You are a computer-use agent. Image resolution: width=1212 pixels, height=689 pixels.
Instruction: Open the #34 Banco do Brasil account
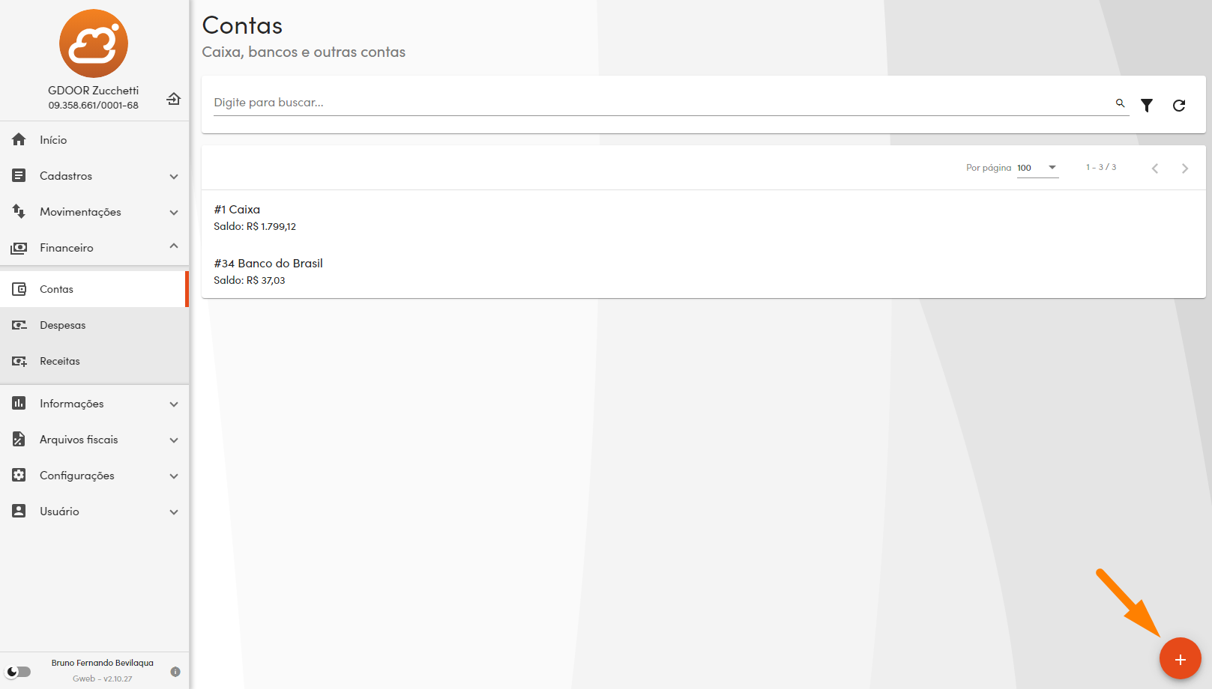(704, 271)
